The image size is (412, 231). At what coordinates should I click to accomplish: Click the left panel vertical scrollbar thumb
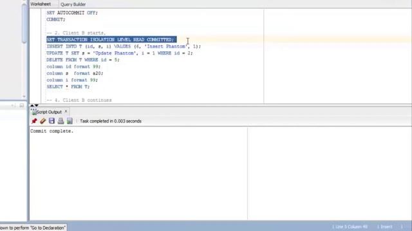(x=24, y=24)
